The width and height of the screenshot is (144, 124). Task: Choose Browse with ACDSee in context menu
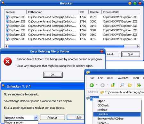(x=117, y=119)
